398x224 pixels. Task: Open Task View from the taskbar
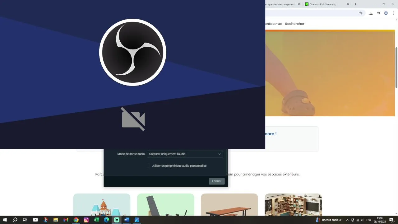pyautogui.click(x=25, y=220)
